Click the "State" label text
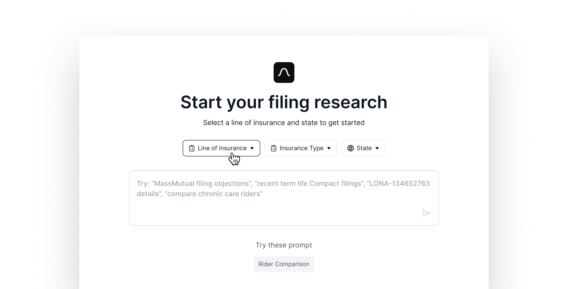Viewport: 568px width, 289px height. click(364, 148)
